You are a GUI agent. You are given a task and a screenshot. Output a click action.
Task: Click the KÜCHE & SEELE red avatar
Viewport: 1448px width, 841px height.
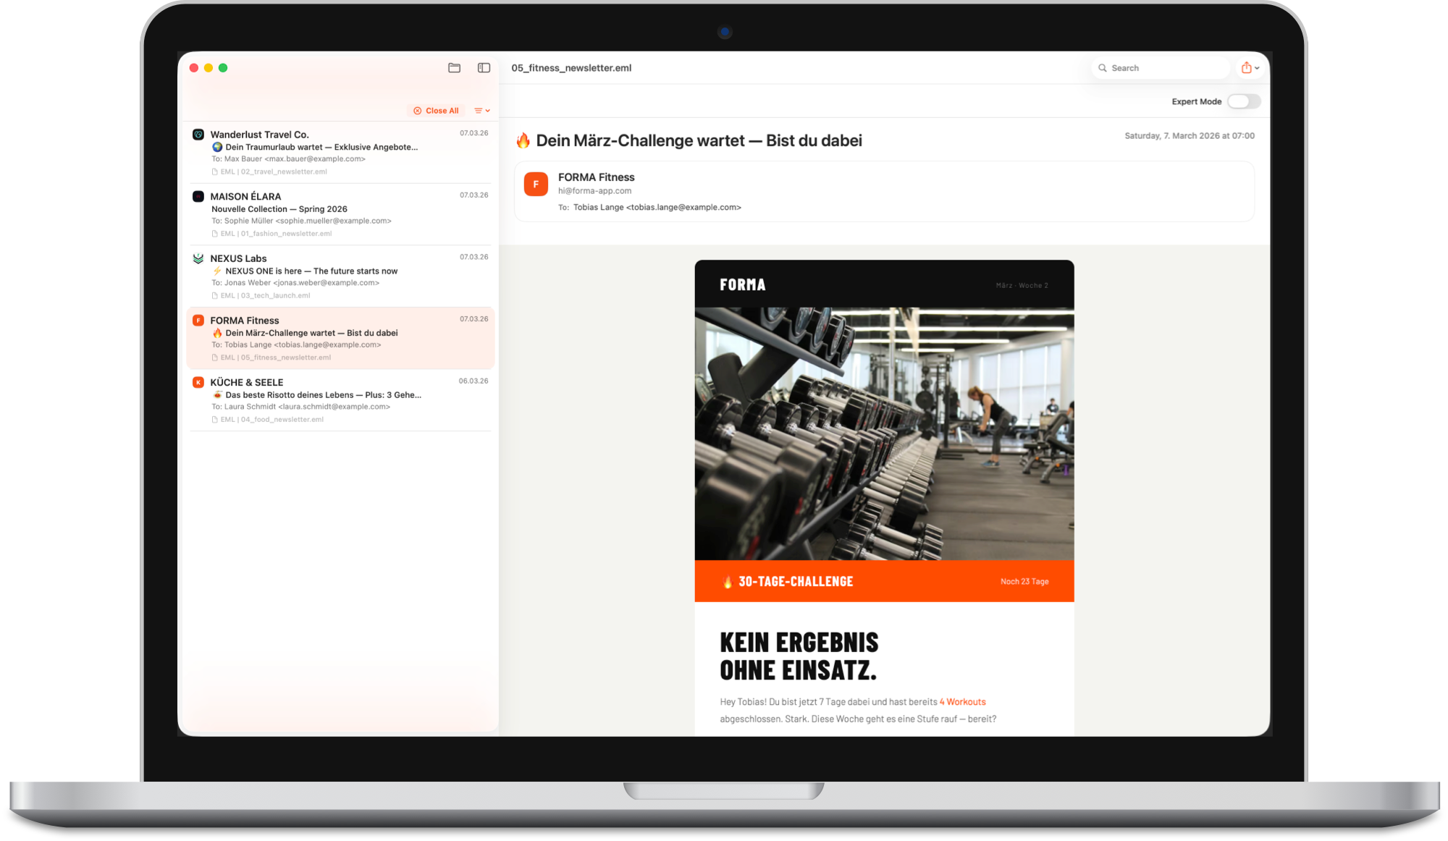coord(197,381)
